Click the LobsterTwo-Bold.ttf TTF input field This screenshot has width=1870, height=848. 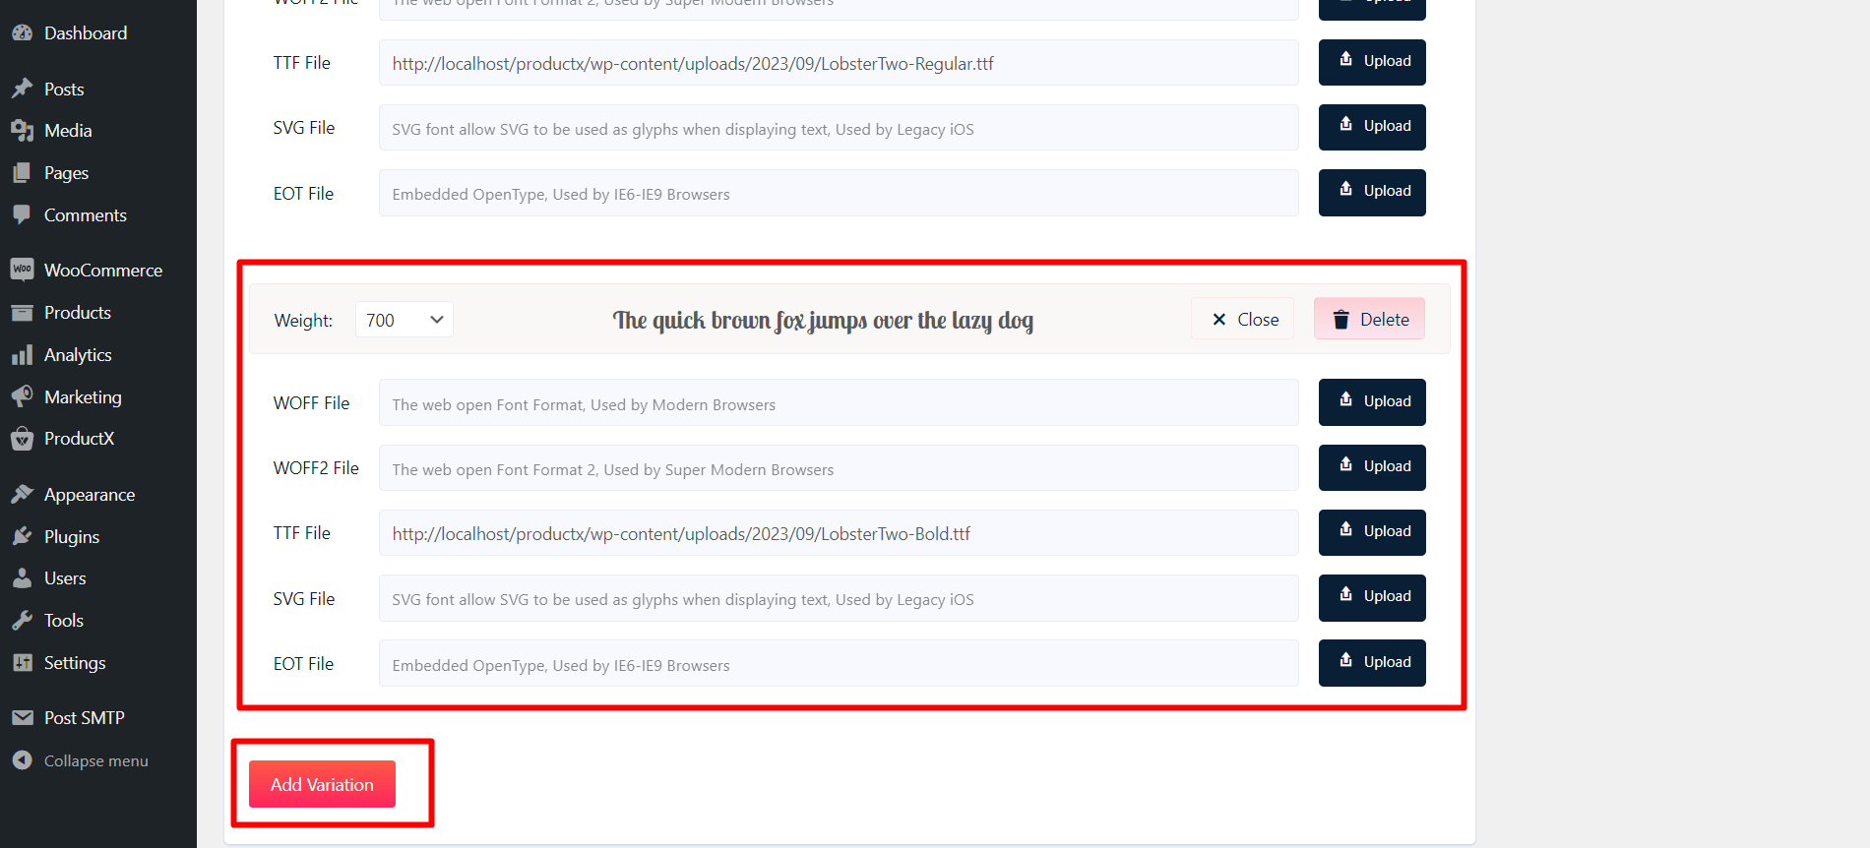click(838, 533)
